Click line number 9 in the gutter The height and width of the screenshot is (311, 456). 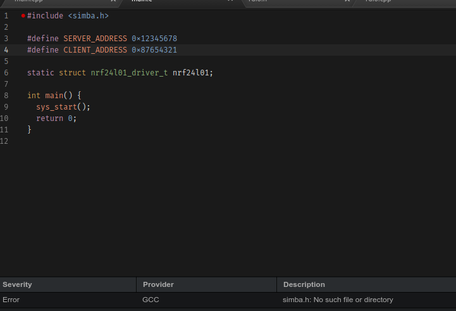tap(6, 107)
